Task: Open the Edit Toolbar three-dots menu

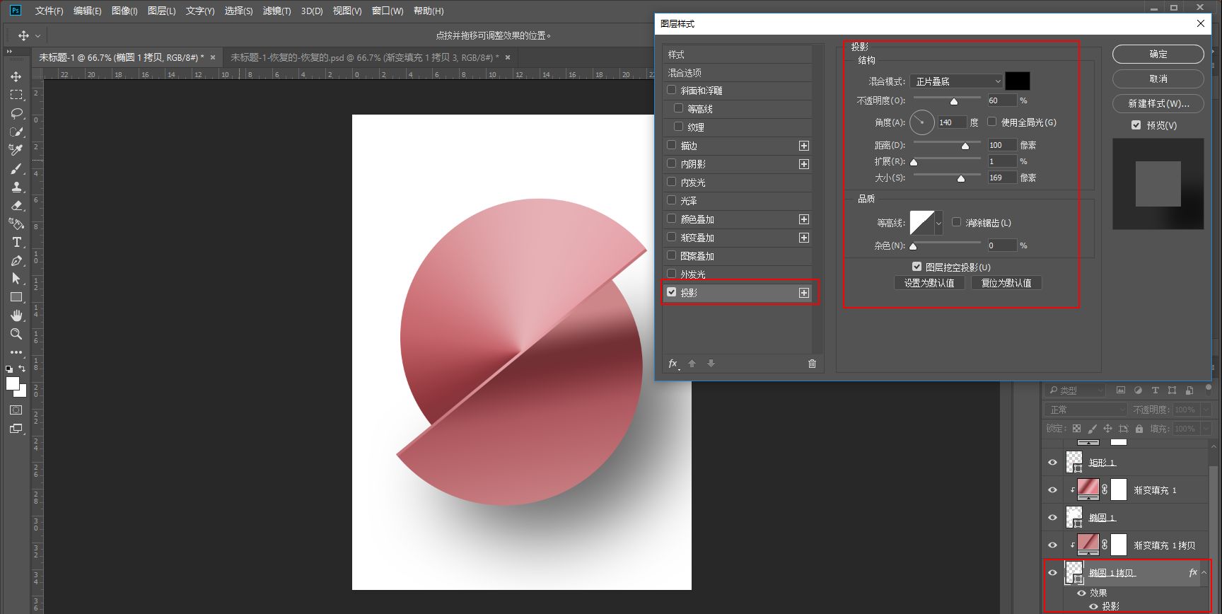Action: point(16,352)
